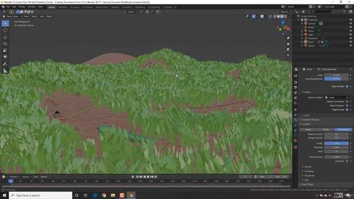The height and width of the screenshot is (199, 354).
Task: Switch to the Modeling workspace tab
Action: [63, 7]
